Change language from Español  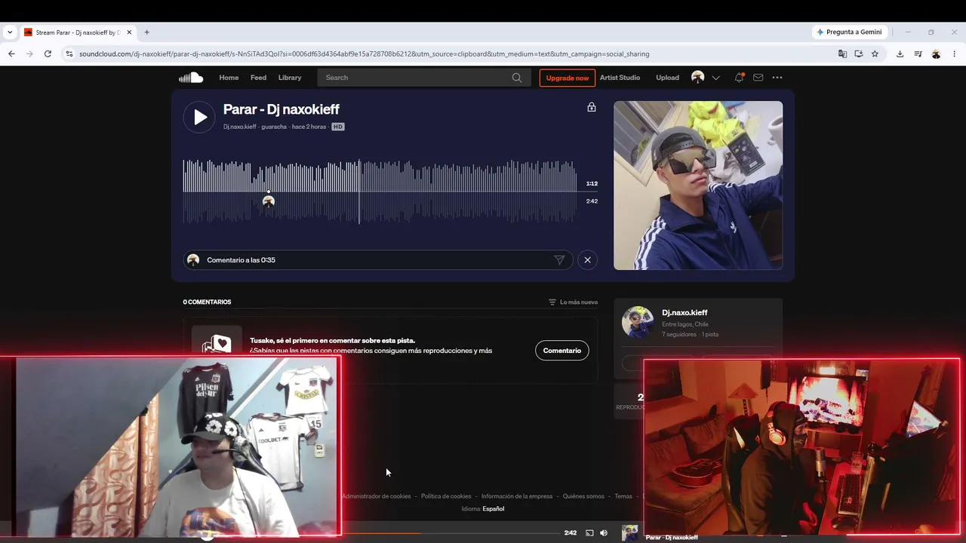click(494, 509)
